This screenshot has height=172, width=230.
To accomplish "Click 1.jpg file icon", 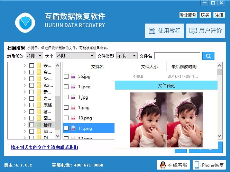I will pos(73,97).
